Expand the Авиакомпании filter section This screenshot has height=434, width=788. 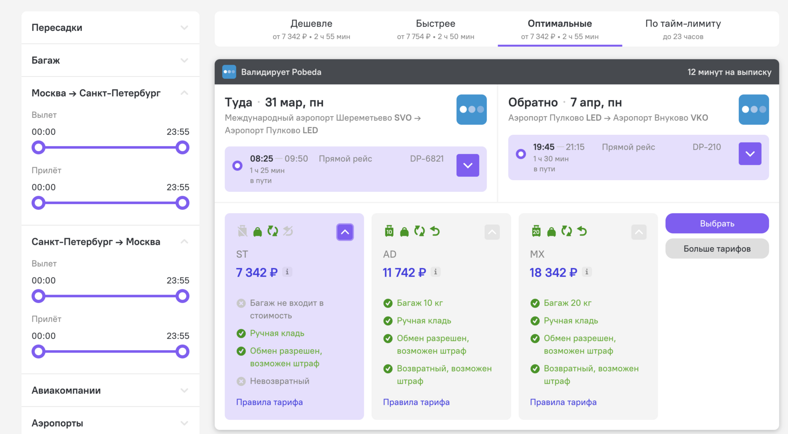click(x=110, y=390)
